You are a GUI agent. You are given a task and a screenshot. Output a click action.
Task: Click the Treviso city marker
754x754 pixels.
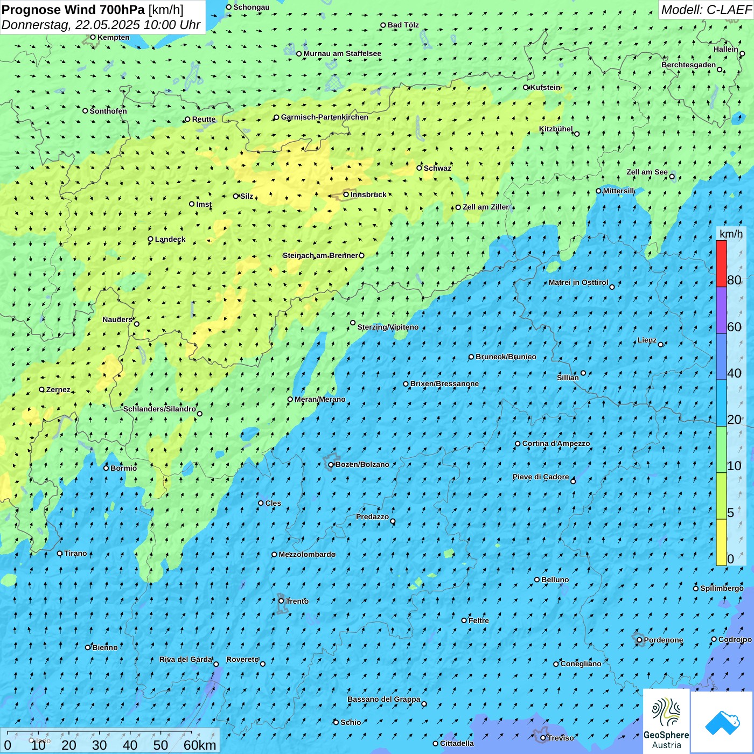(543, 738)
